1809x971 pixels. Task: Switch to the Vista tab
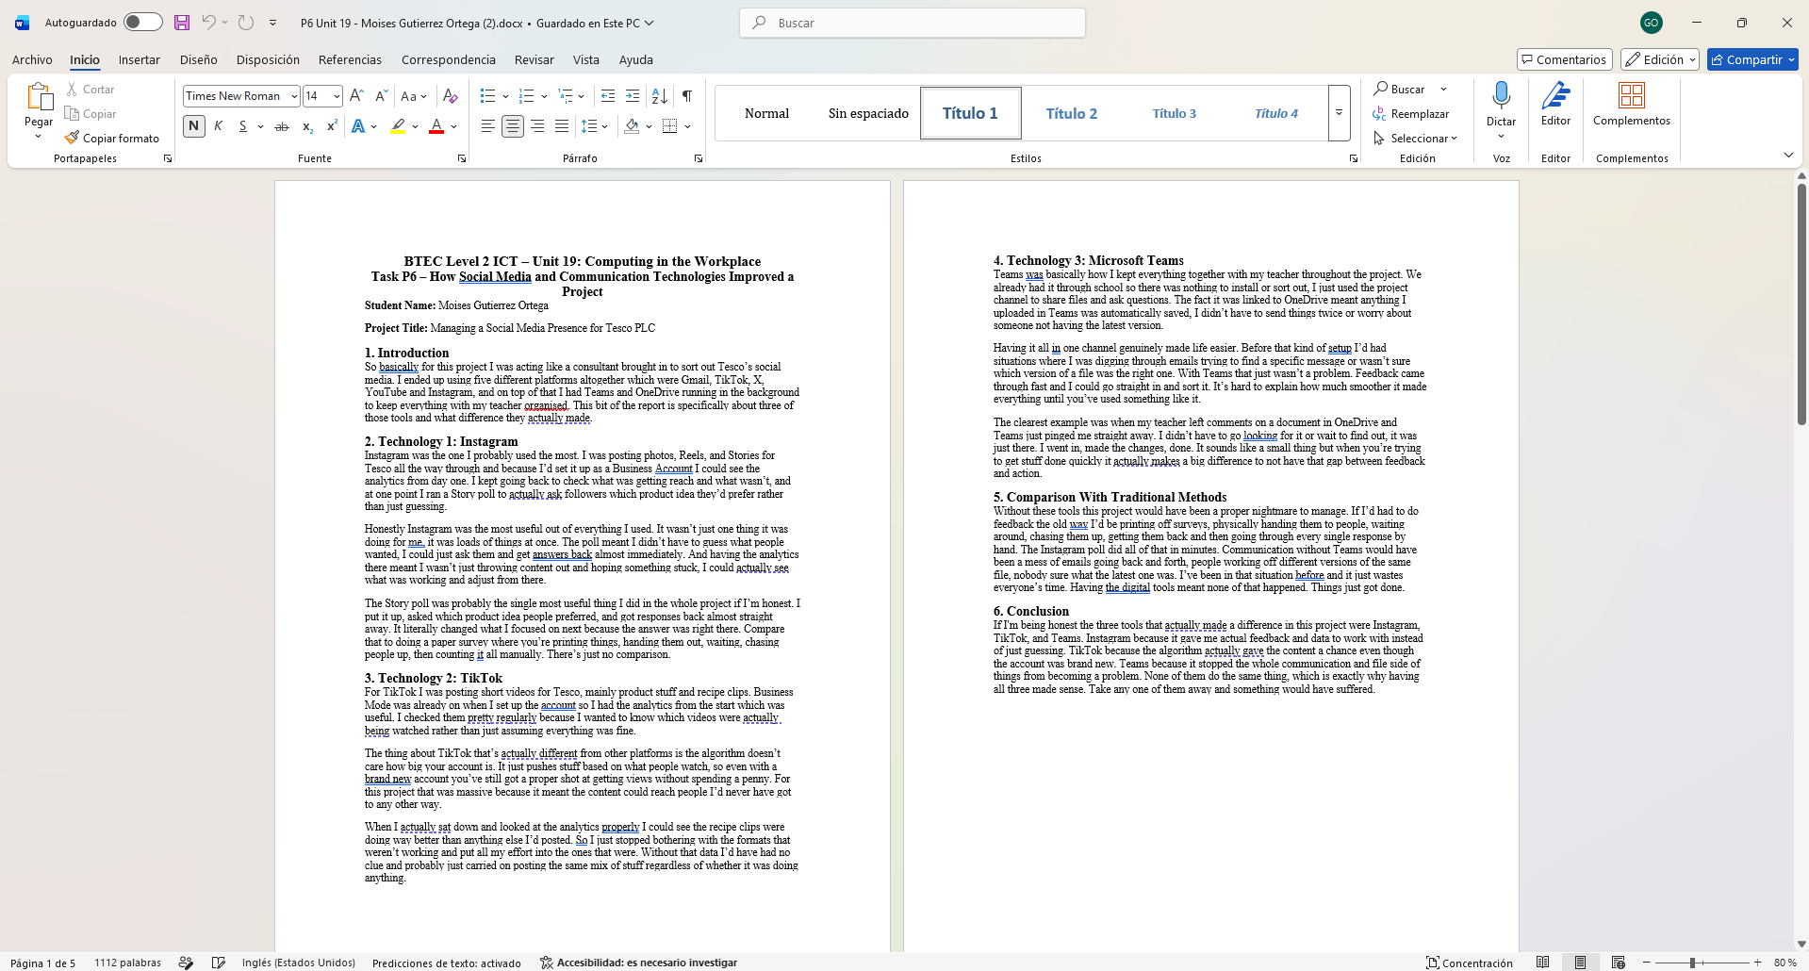(x=586, y=59)
